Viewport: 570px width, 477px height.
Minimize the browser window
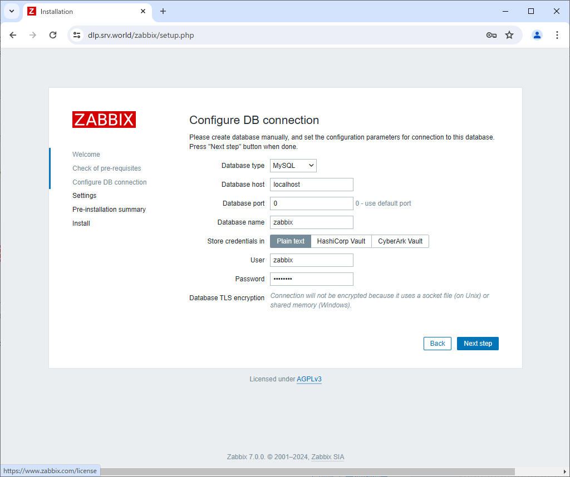(x=505, y=11)
